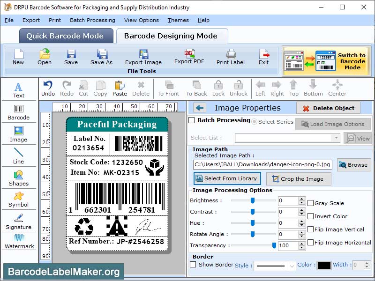Select the Watermark tool
375x281 pixels.
19,241
